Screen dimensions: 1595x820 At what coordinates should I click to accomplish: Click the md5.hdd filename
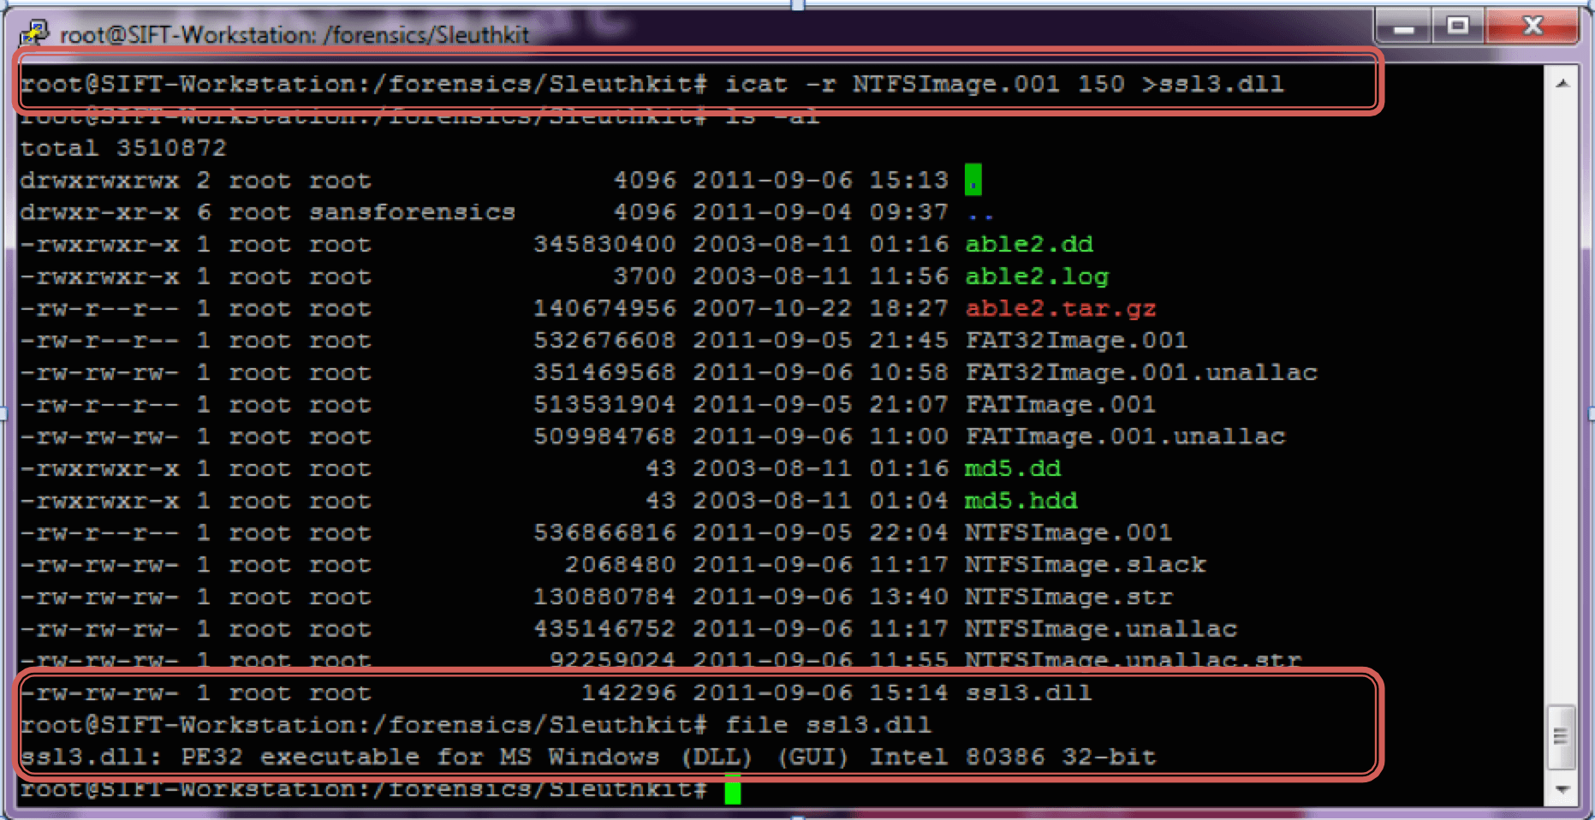[x=1021, y=501]
